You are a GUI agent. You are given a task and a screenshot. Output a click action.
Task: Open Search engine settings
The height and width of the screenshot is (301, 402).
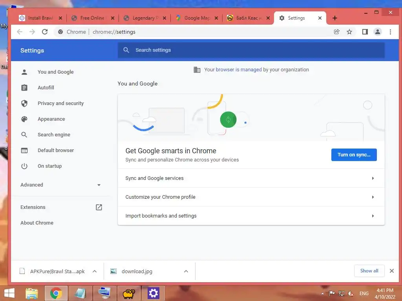click(54, 135)
